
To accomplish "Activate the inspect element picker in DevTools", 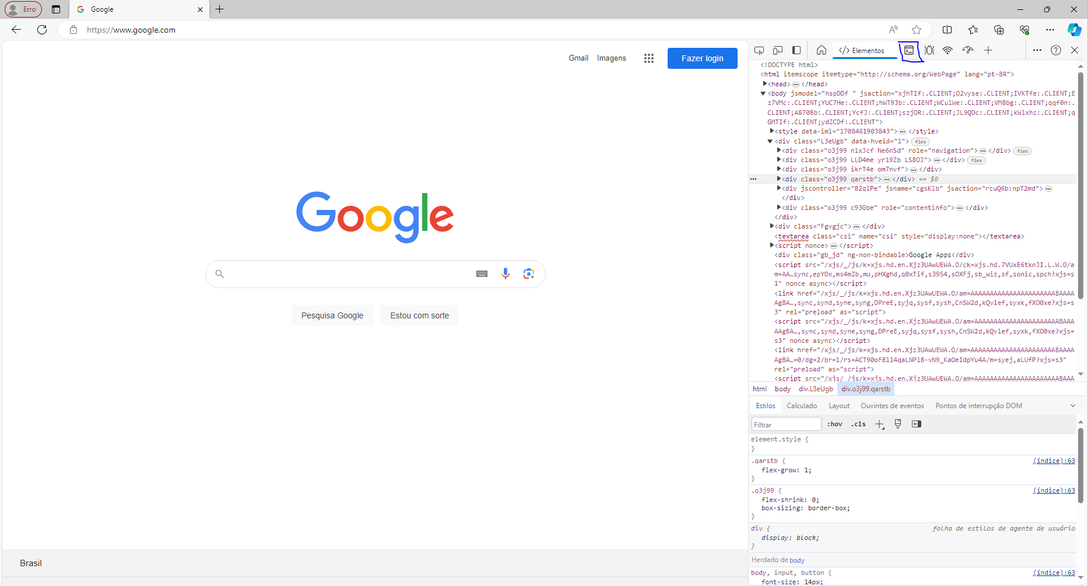I will click(759, 51).
